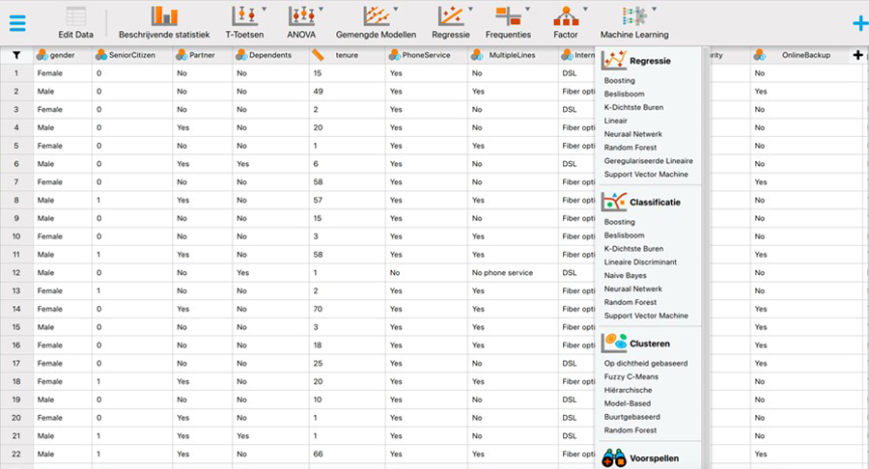Select Geregulariseerde Lineaire regression
This screenshot has width=869, height=469.
tap(648, 160)
